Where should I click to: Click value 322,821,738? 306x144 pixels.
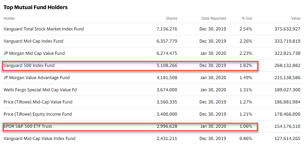pos(288,53)
